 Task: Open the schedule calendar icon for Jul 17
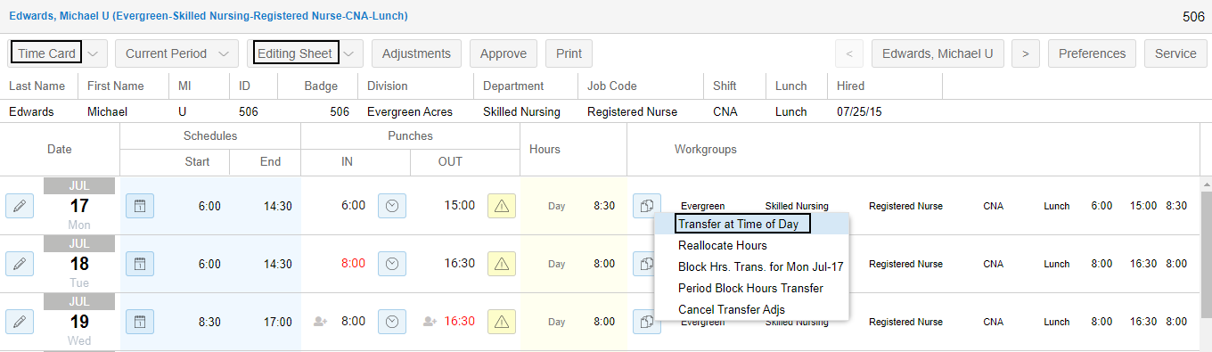click(x=139, y=206)
